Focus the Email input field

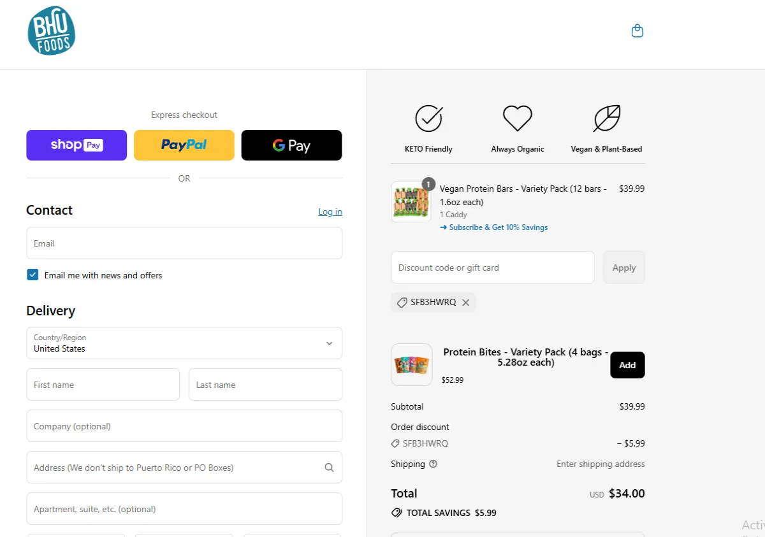point(184,243)
